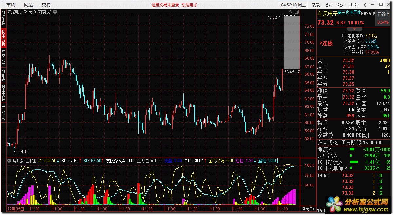Click the 冲顶: 39.04 indicator value
The image size is (394, 215).
coord(195,161)
